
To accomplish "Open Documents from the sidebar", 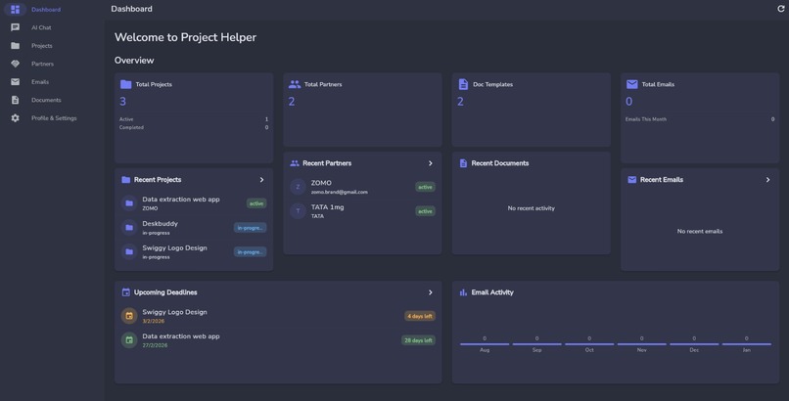I will (52, 100).
